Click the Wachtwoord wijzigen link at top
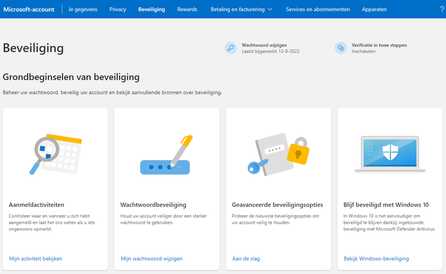446x274 pixels. point(264,45)
